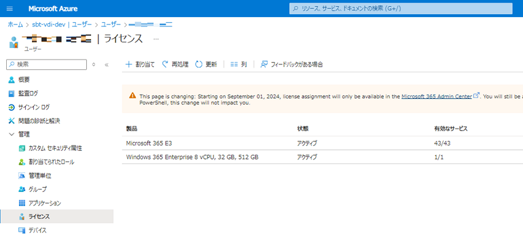Click the 再処理 reprocess icon
The width and height of the screenshot is (523, 238).
pyautogui.click(x=165, y=64)
